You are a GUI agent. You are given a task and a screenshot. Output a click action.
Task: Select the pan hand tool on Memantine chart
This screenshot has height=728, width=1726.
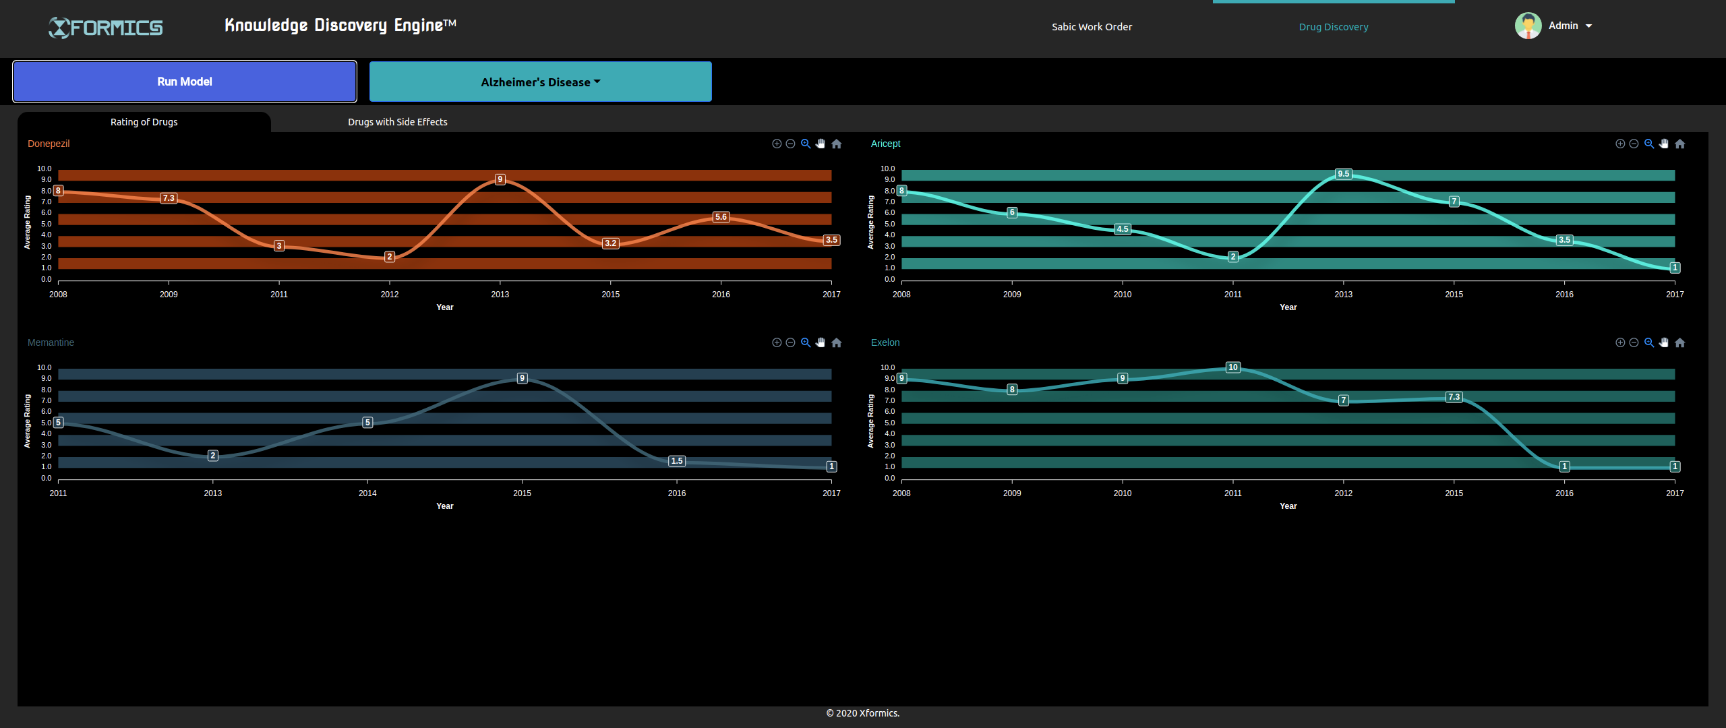(821, 342)
